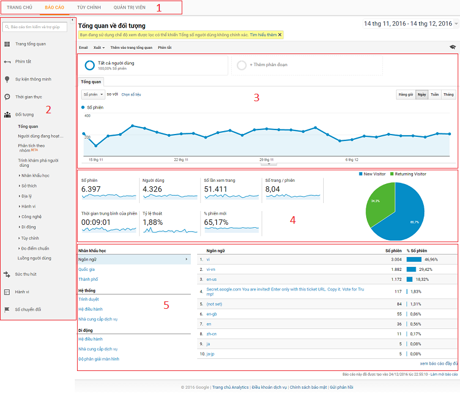Click the Thời gian thực real-time icon
The image size is (460, 398).
[x=7, y=97]
